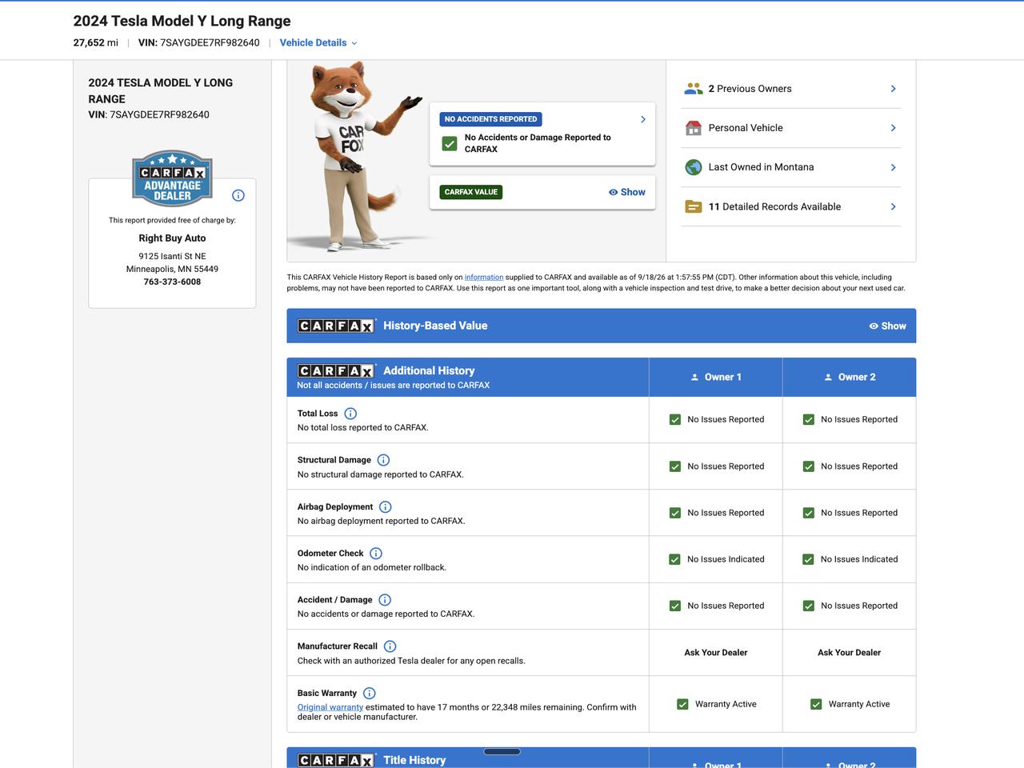The image size is (1024, 768).
Task: Click the CARFAX VALUE badge
Action: (471, 192)
